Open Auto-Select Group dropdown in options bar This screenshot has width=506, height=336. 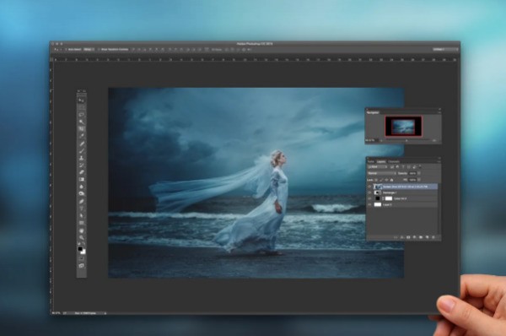pos(89,50)
